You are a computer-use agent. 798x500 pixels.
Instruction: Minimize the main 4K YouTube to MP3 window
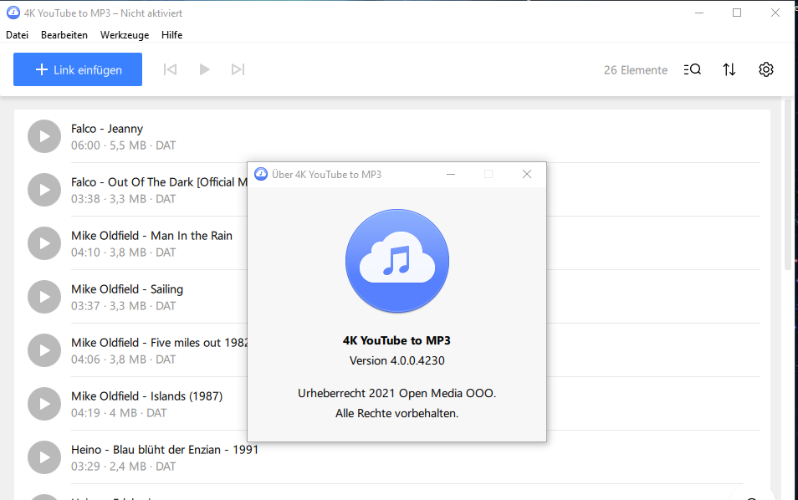tap(699, 13)
